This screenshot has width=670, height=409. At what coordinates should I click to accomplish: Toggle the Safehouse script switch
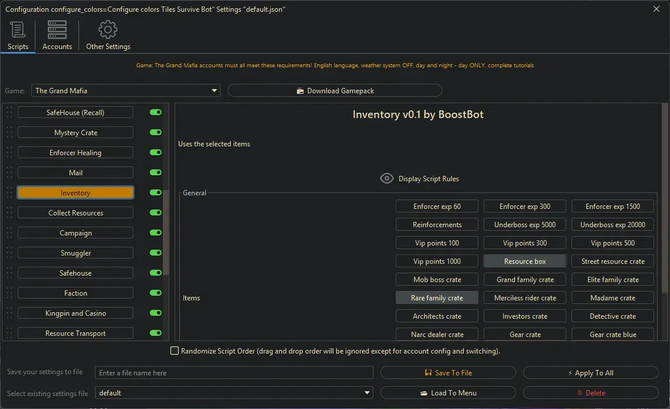[156, 273]
